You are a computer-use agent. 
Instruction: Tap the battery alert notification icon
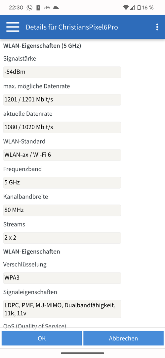click(x=38, y=8)
